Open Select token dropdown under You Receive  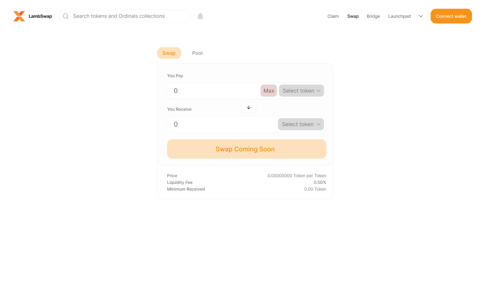pyautogui.click(x=301, y=124)
